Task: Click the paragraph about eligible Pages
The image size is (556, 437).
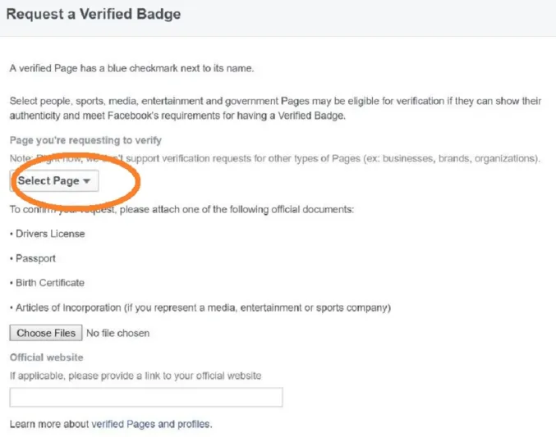Action: (275, 108)
